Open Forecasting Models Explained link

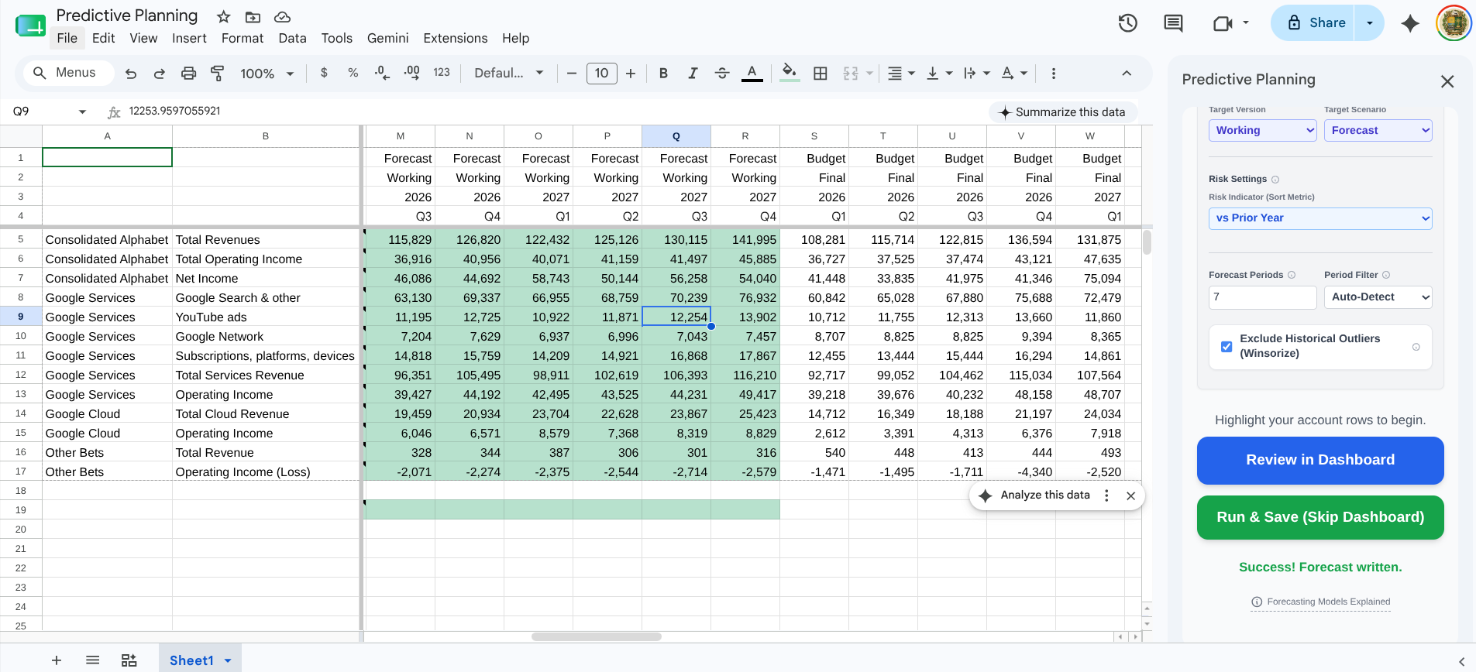click(1320, 602)
